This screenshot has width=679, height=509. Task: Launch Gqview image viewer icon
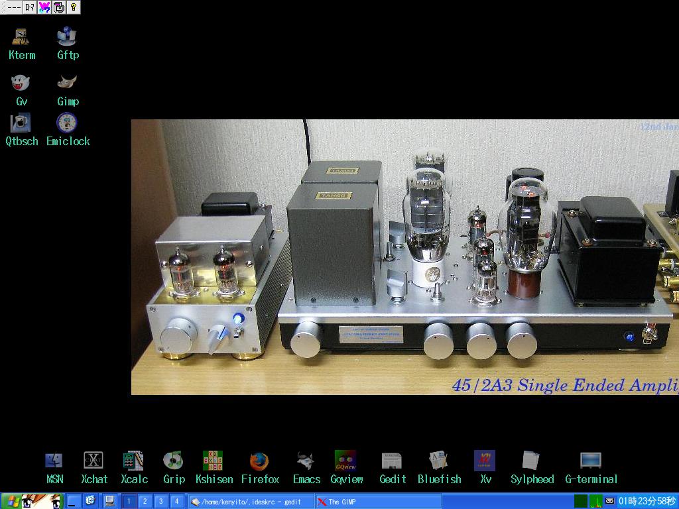tap(346, 461)
